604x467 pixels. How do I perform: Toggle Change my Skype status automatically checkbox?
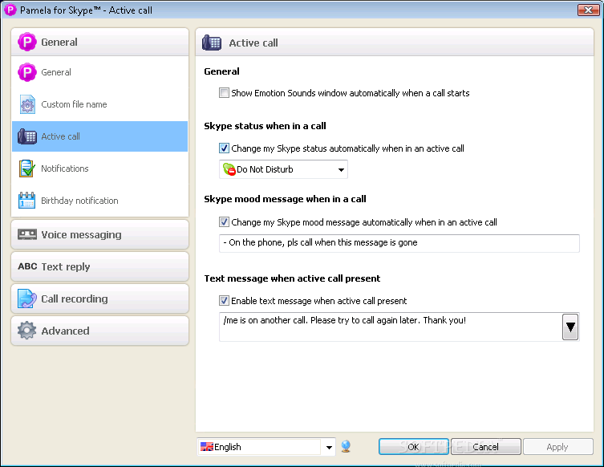[224, 148]
